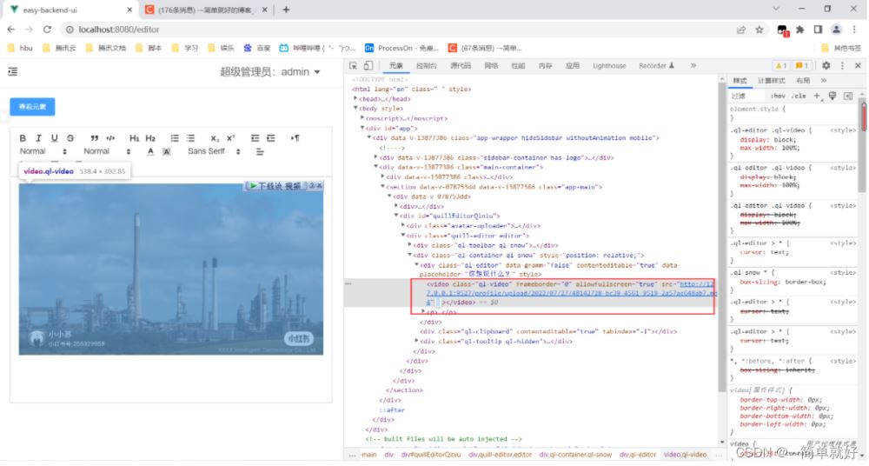Image resolution: width=869 pixels, height=466 pixels.
Task: Apply the H1 heading style
Action: pos(135,138)
